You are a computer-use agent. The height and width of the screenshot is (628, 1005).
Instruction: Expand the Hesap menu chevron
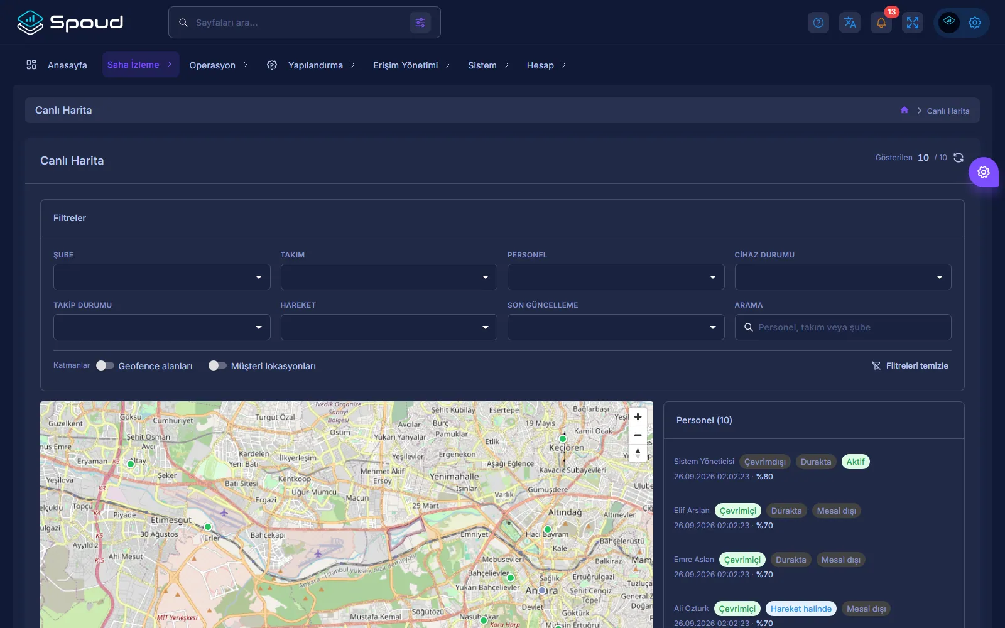coord(564,65)
